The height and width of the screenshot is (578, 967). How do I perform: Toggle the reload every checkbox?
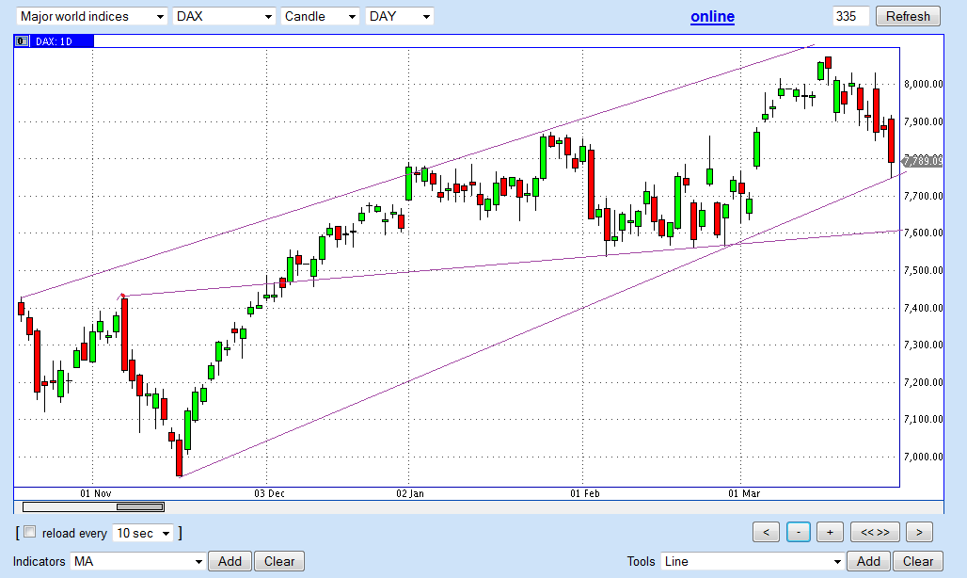[29, 532]
